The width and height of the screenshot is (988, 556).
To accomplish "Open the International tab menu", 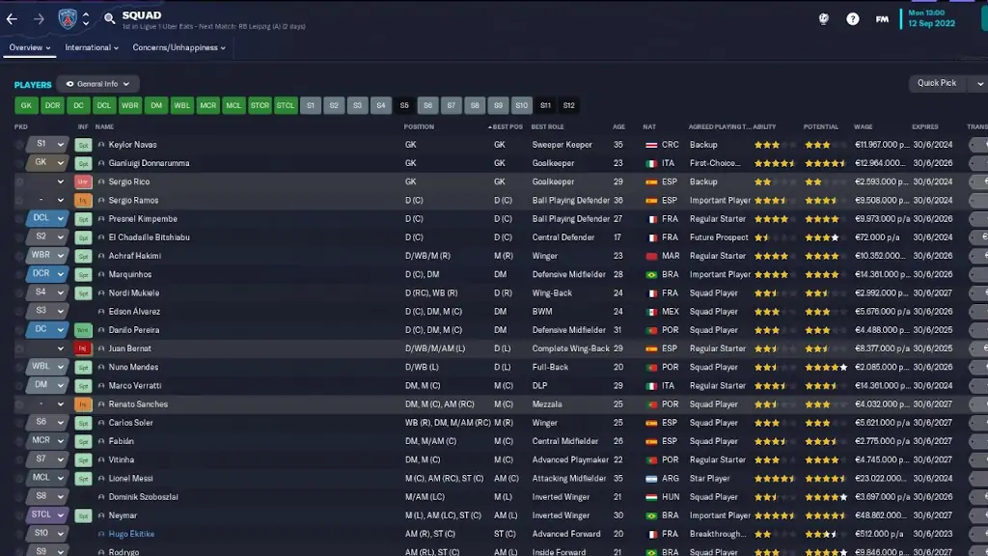I will (92, 47).
